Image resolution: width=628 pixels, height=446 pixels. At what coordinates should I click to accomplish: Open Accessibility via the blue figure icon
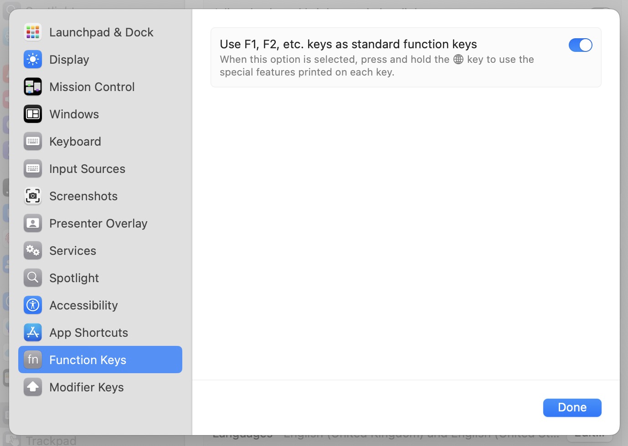point(32,305)
